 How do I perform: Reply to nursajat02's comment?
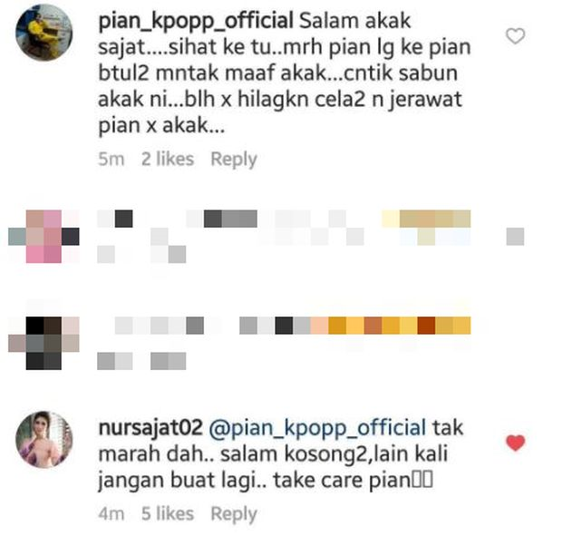pos(234,513)
